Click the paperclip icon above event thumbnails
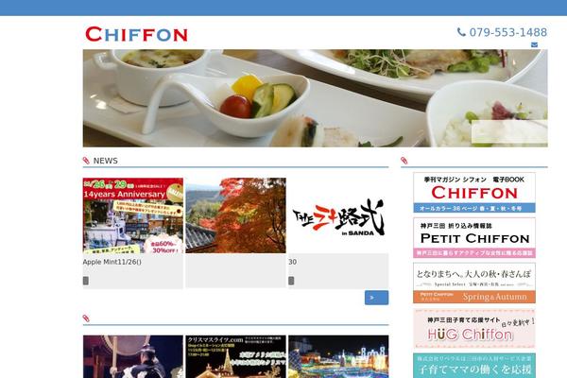567x378 pixels. [x=86, y=318]
